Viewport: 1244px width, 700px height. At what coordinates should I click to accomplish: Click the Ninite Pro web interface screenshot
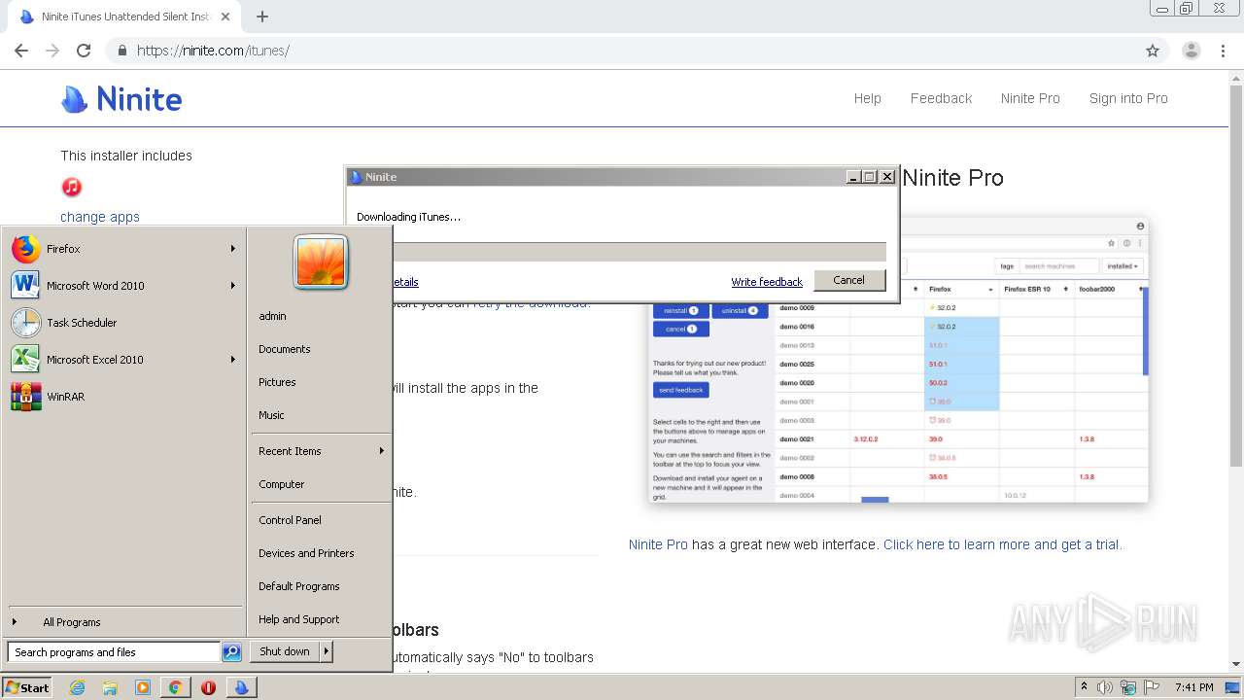pyautogui.click(x=899, y=360)
